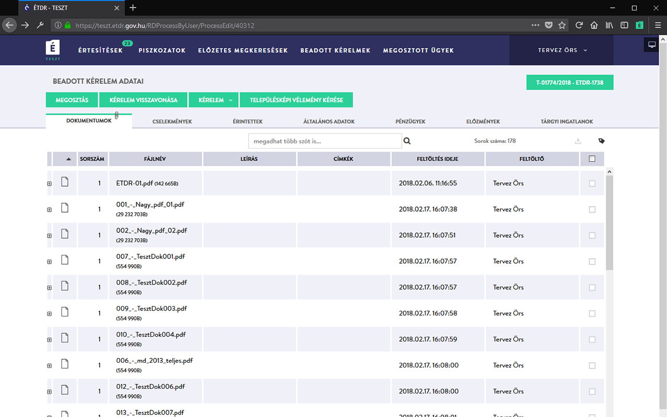Image resolution: width=667 pixels, height=417 pixels.
Task: Click the label tag icon above table
Action: [x=601, y=141]
